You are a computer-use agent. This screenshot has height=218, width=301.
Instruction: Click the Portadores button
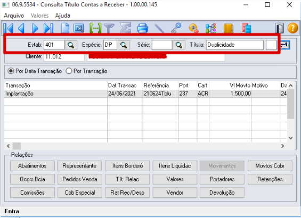[x=222, y=179]
